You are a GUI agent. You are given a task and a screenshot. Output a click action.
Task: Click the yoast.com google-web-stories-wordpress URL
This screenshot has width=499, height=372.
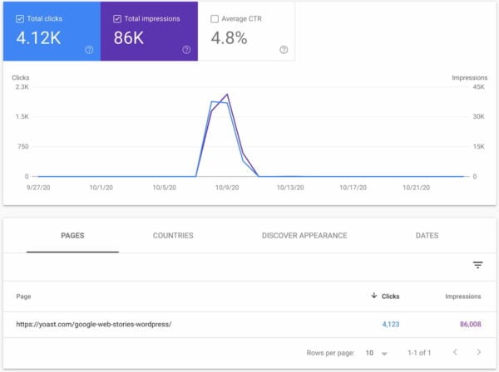[93, 324]
